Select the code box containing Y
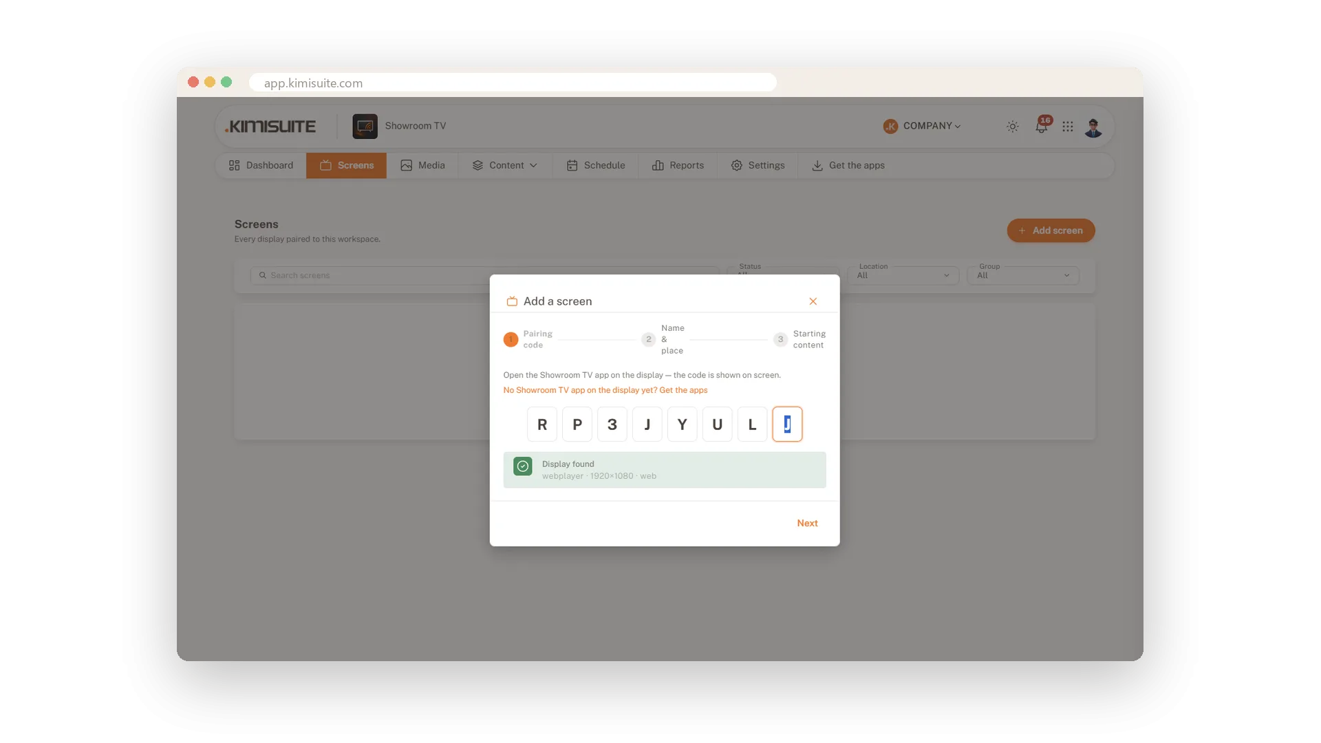Screen dimensions: 1321x743 point(683,424)
